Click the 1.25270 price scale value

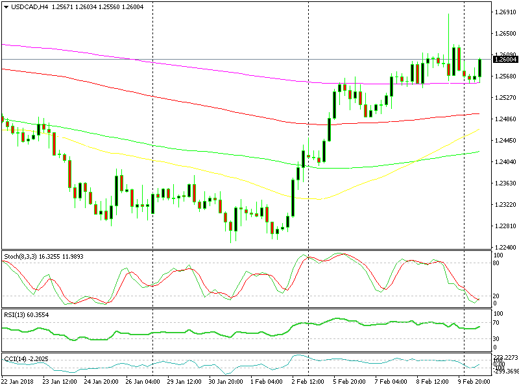click(x=505, y=98)
